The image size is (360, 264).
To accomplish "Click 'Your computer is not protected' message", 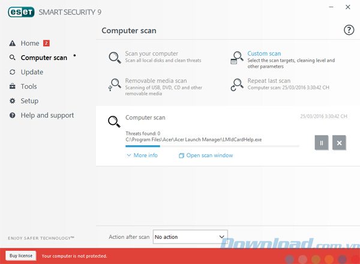I will point(74,256).
